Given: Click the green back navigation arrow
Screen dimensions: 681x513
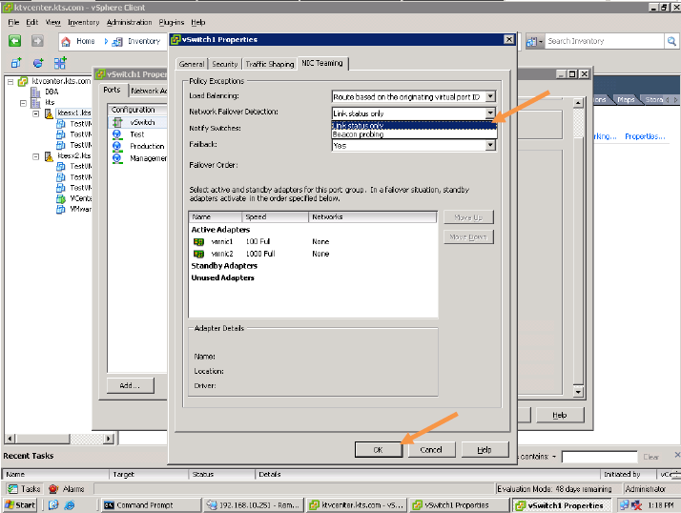Looking at the screenshot, I should pos(14,41).
